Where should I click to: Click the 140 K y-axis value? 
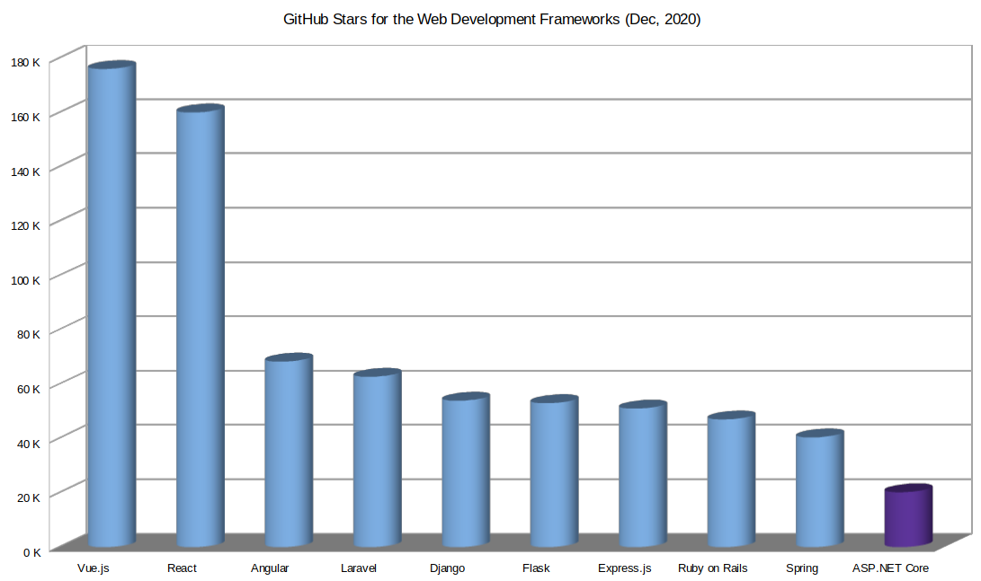[26, 172]
